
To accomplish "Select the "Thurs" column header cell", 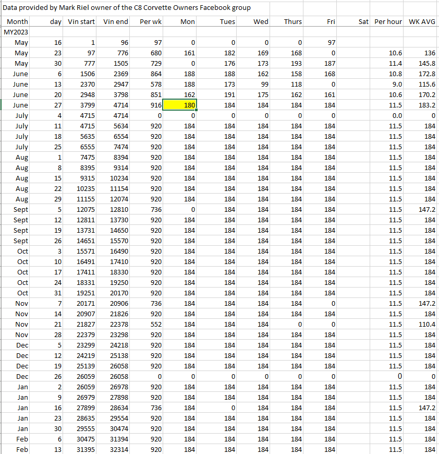I will [292, 22].
